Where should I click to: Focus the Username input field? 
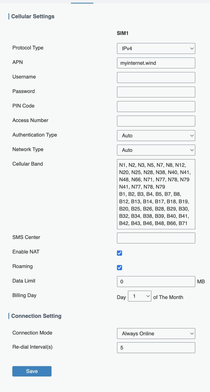[x=156, y=77]
